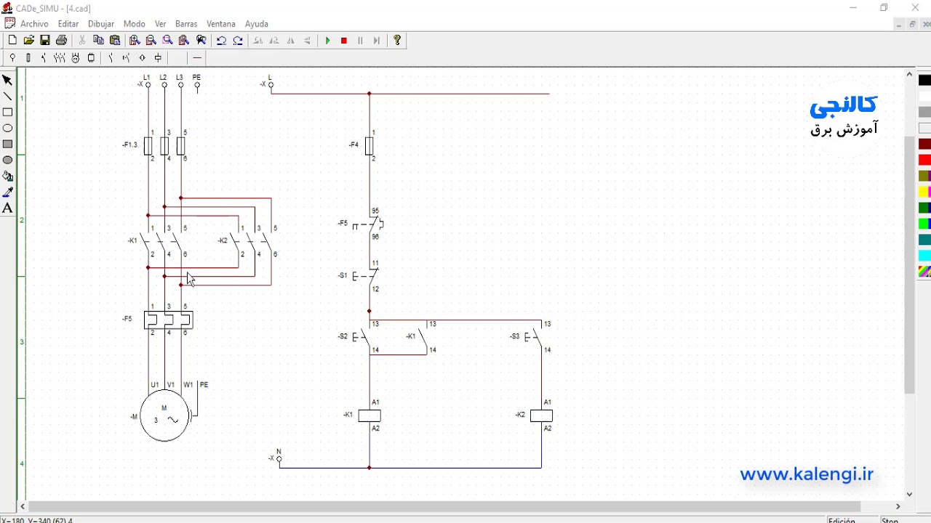Open the Ventana menu
Image resolution: width=931 pixels, height=523 pixels.
(221, 24)
